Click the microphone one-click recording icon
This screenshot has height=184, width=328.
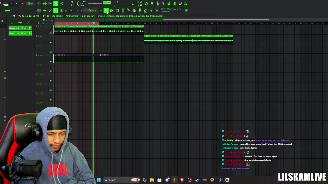click(158, 4)
